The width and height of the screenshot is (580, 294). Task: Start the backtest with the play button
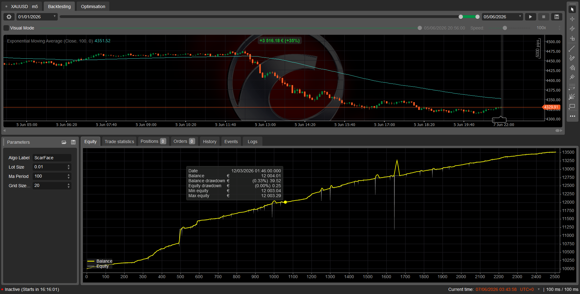[x=530, y=17]
